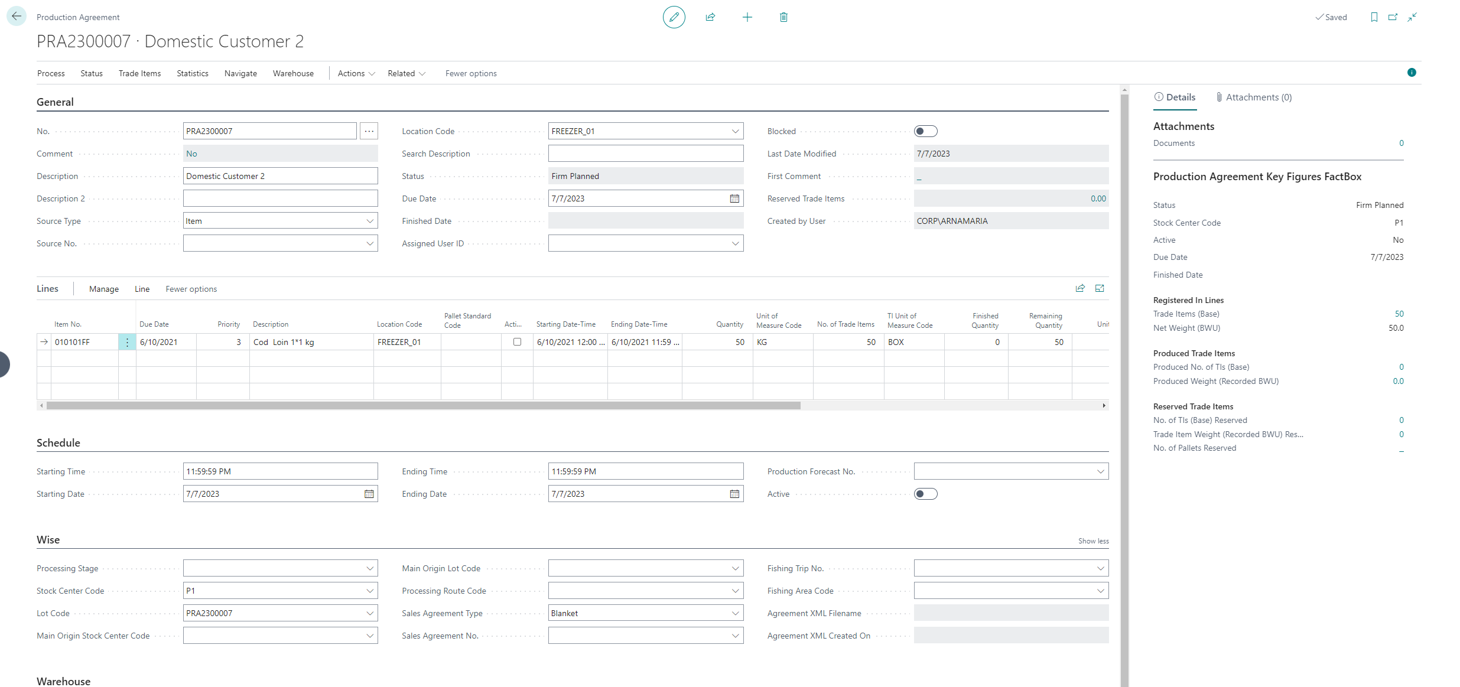Click the lines horizontal scrollbar
This screenshot has height=687, width=1460.
423,406
